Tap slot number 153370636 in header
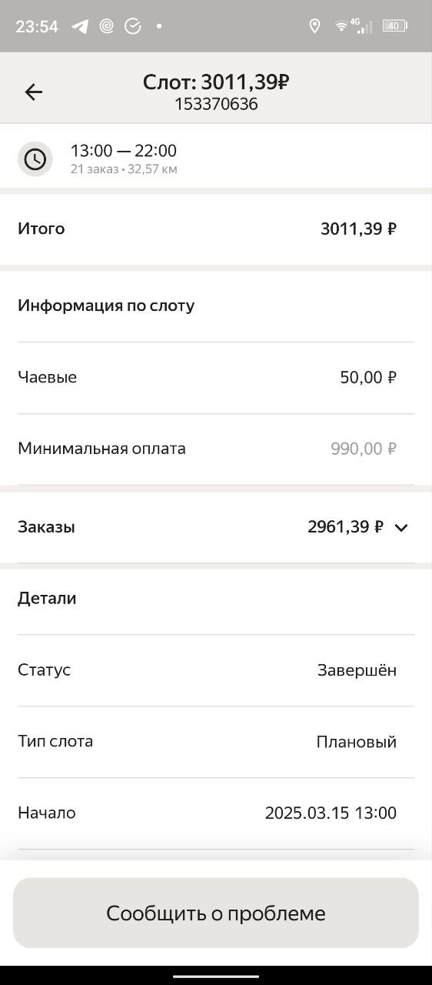 pyautogui.click(x=216, y=105)
